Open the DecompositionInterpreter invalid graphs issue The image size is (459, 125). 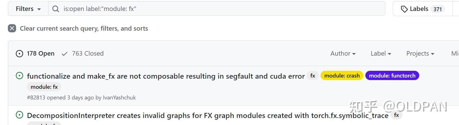tap(207, 115)
